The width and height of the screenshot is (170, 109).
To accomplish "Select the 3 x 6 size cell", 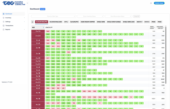I will pyautogui.click(x=38, y=70).
